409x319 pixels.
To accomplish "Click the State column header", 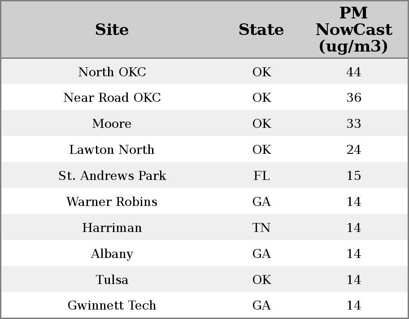I will [x=261, y=30].
